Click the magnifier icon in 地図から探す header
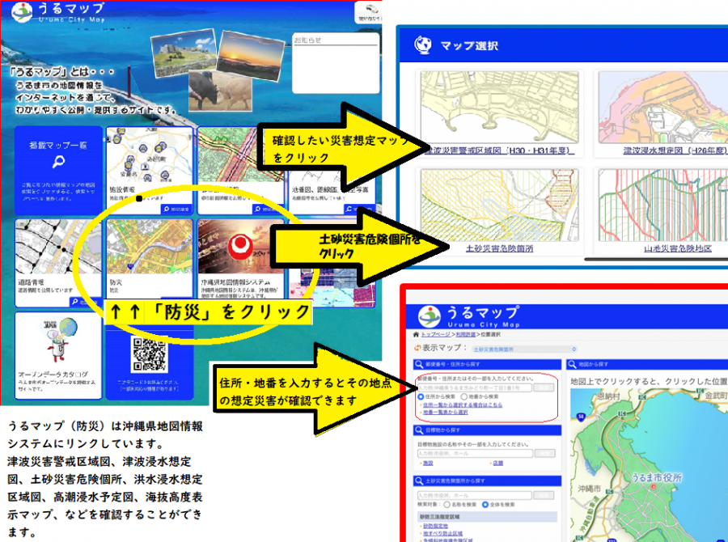728x542 pixels. pyautogui.click(x=572, y=364)
